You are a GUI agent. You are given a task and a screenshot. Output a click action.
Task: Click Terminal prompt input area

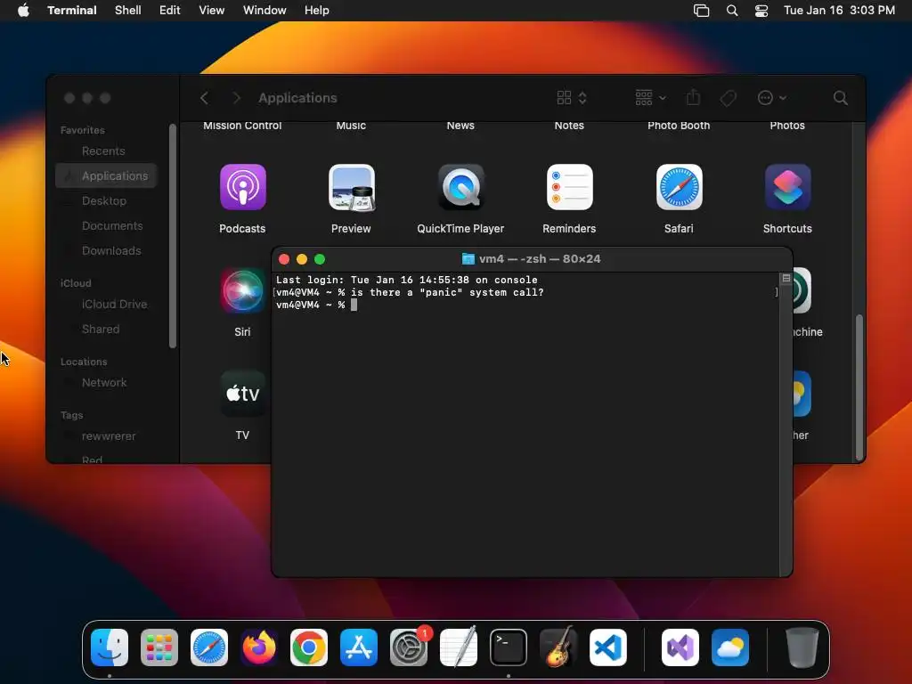354,305
